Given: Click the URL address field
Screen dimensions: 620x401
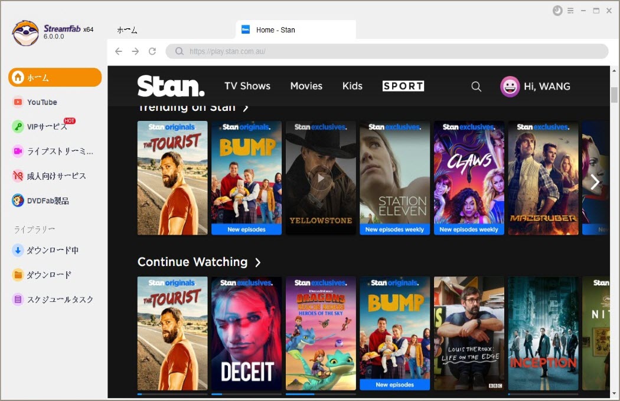Looking at the screenshot, I should coord(387,51).
